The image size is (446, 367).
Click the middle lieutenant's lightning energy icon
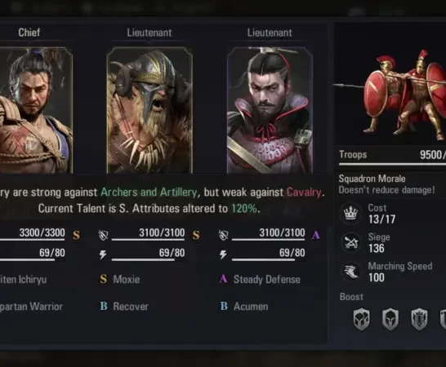coord(103,254)
